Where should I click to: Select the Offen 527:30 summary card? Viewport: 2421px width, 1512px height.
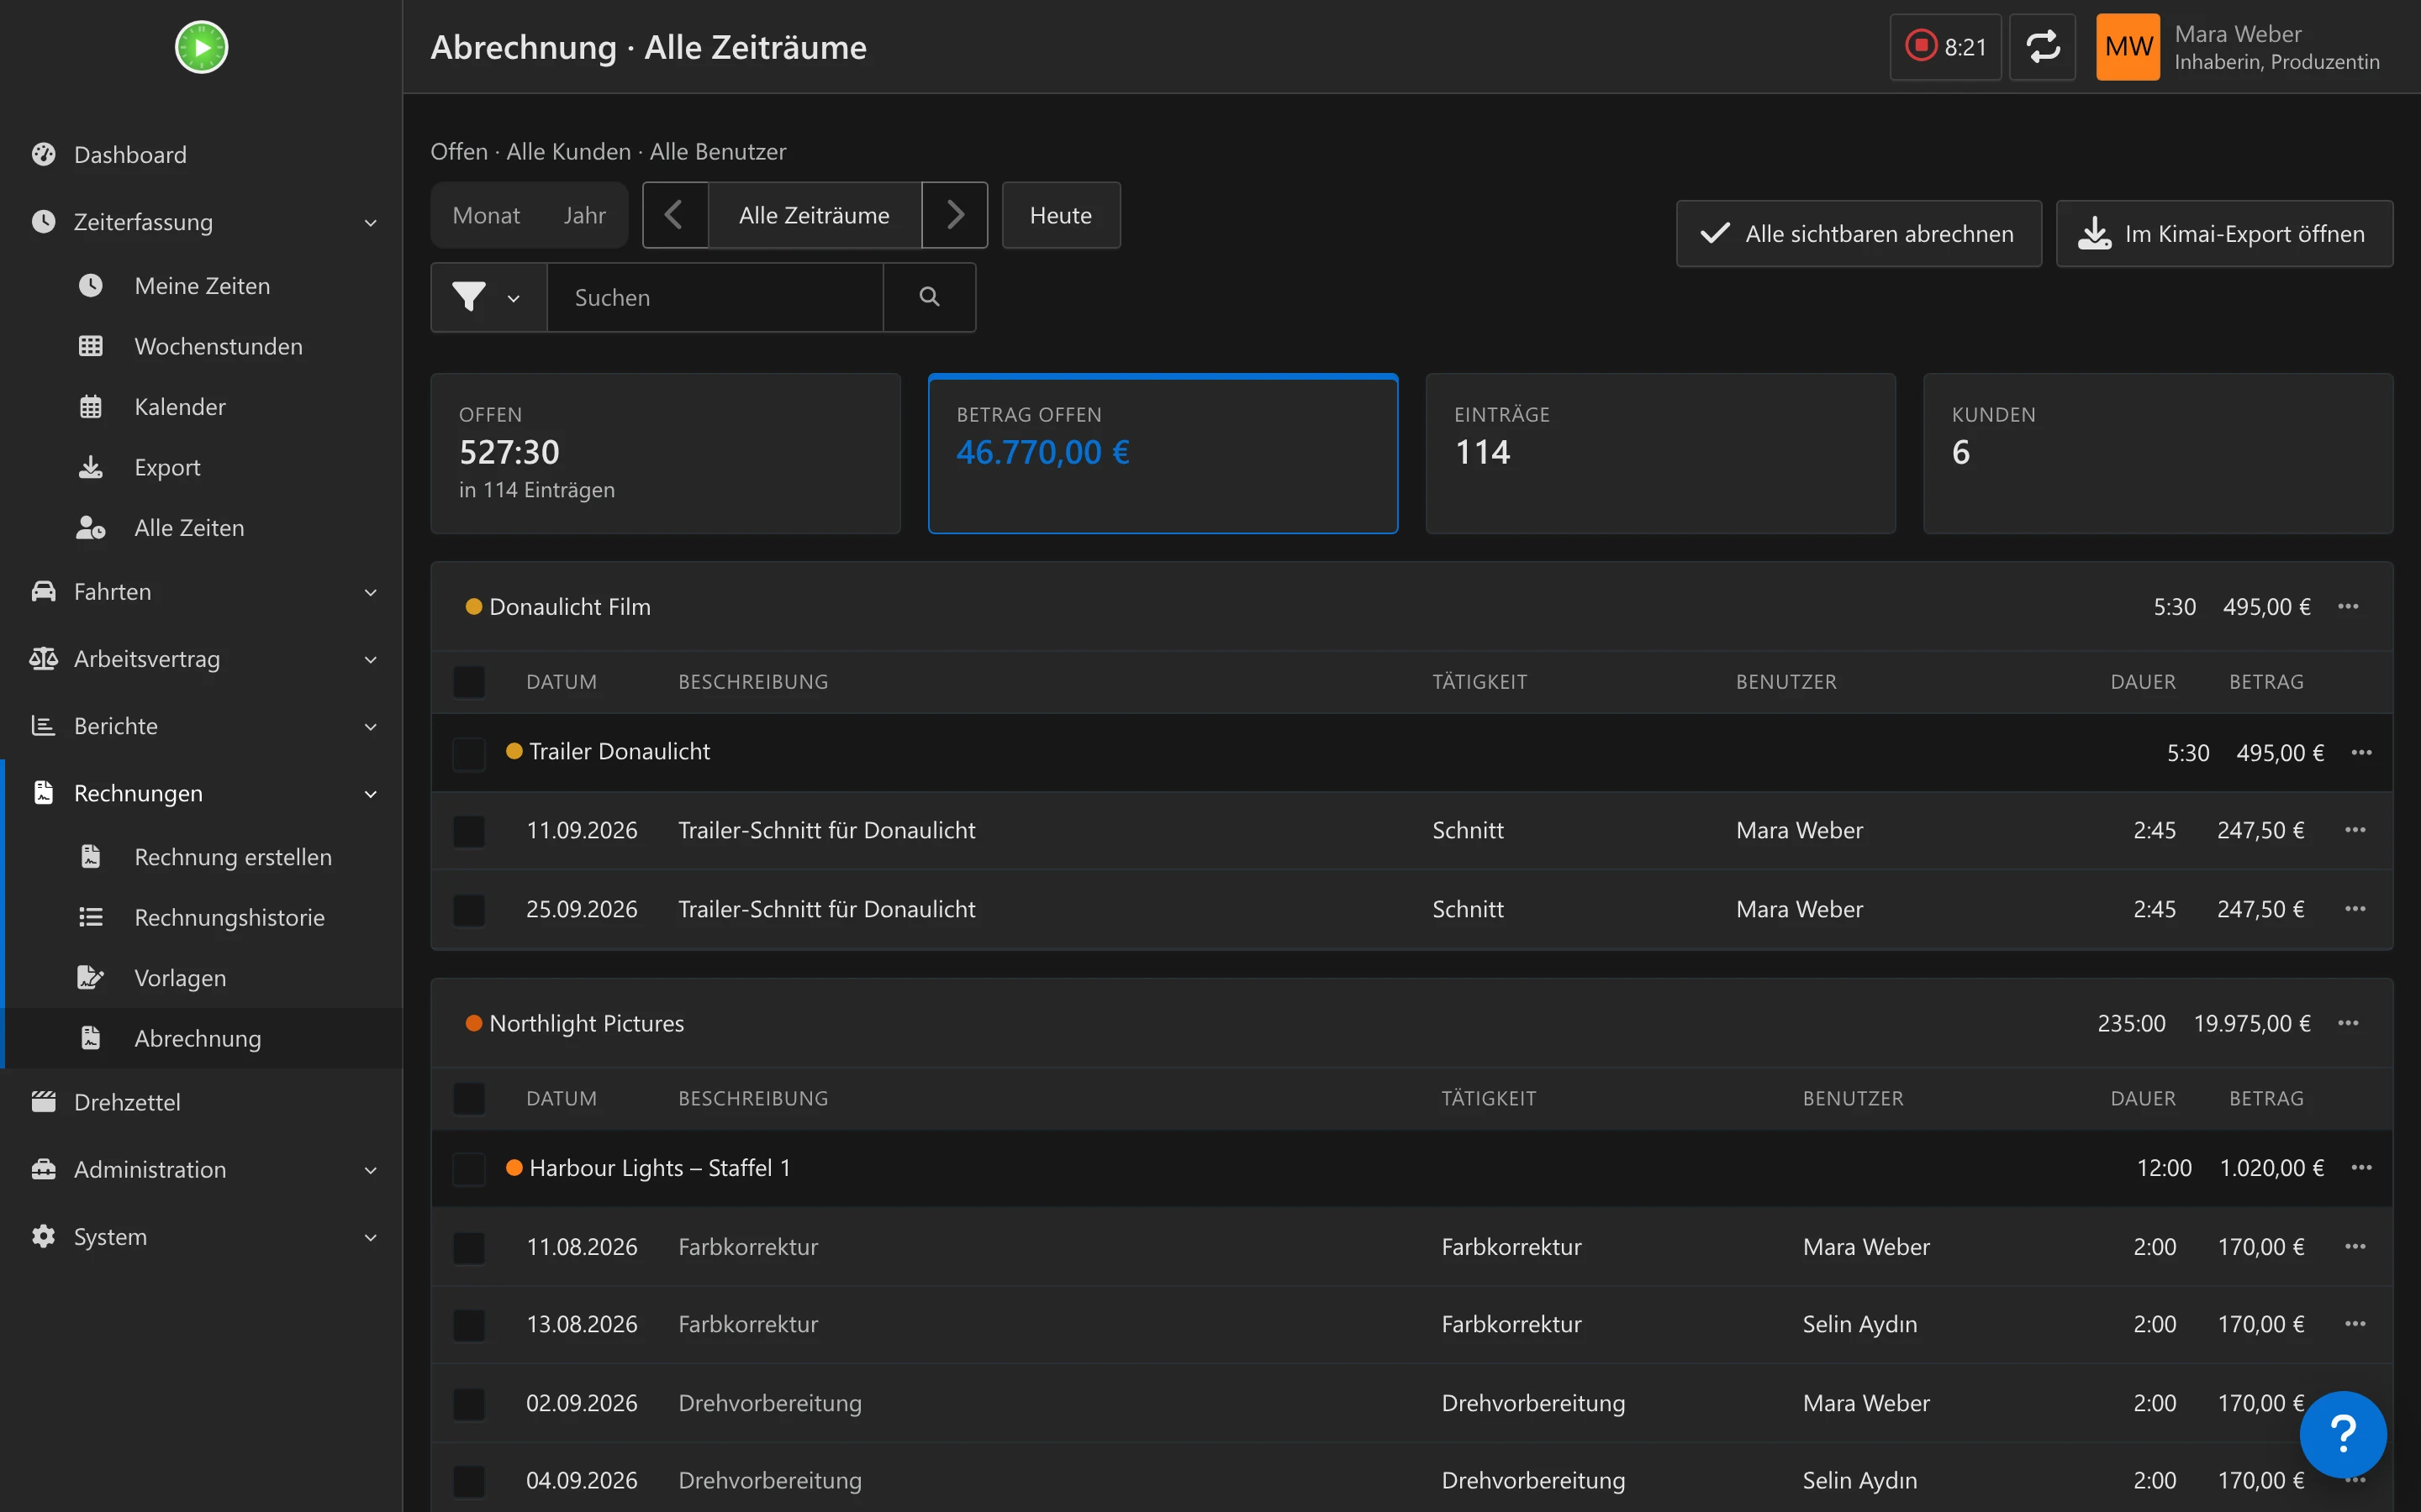coord(665,454)
